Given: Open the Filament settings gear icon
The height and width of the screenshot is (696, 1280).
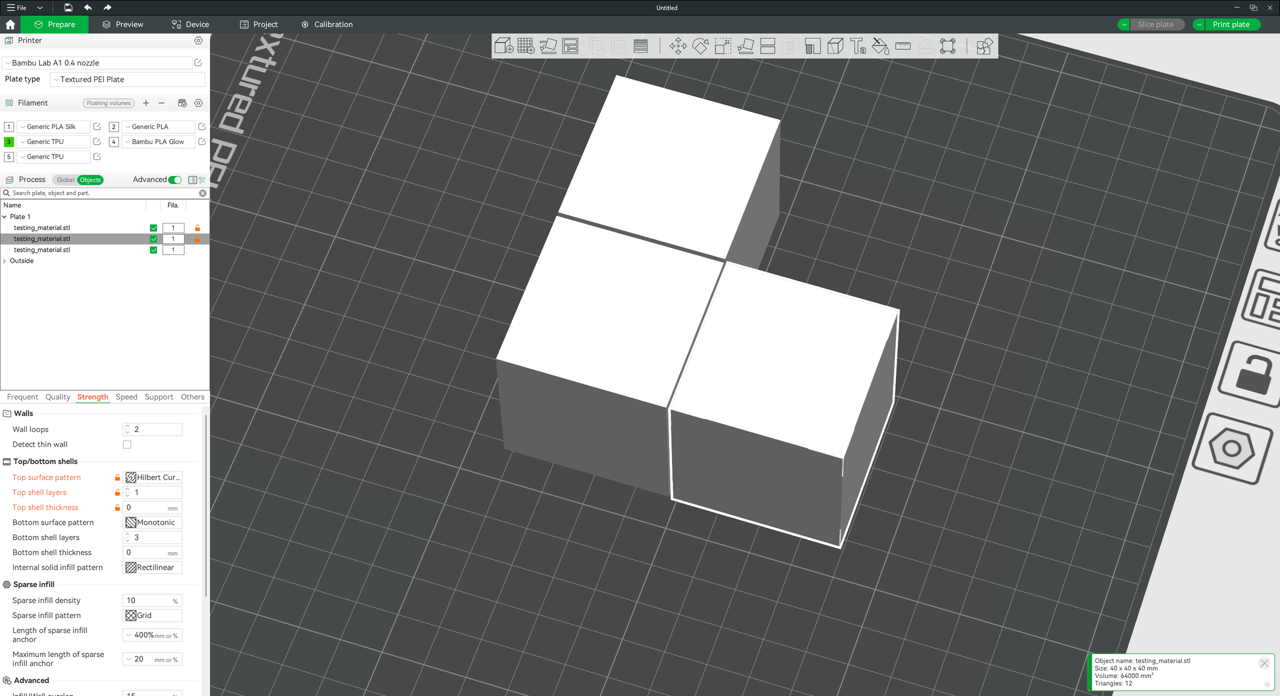Looking at the screenshot, I should [x=198, y=103].
